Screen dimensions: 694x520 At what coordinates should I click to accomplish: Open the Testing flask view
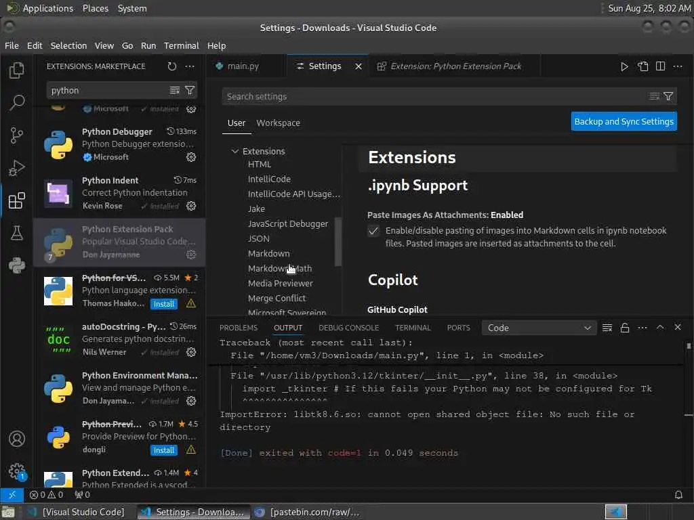pyautogui.click(x=17, y=233)
